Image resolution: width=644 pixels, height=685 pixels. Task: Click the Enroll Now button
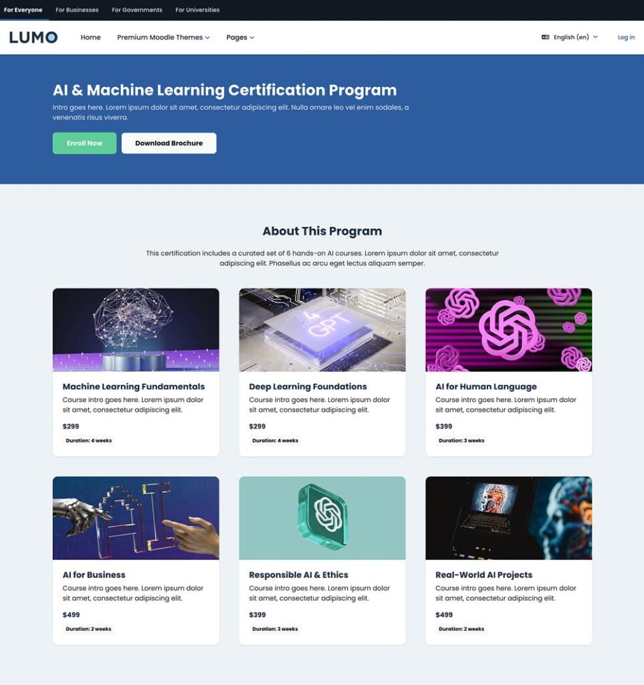[84, 142]
